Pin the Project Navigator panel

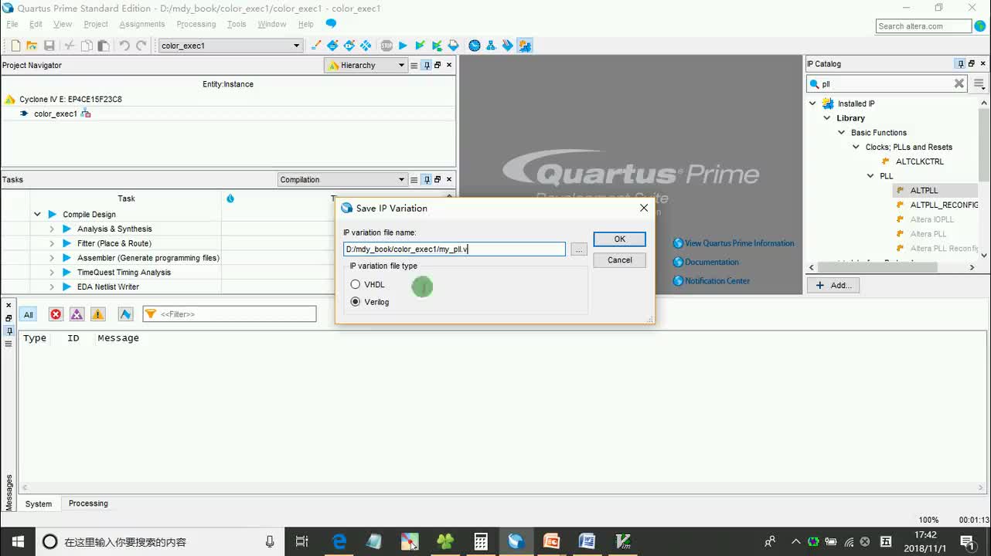coord(426,66)
